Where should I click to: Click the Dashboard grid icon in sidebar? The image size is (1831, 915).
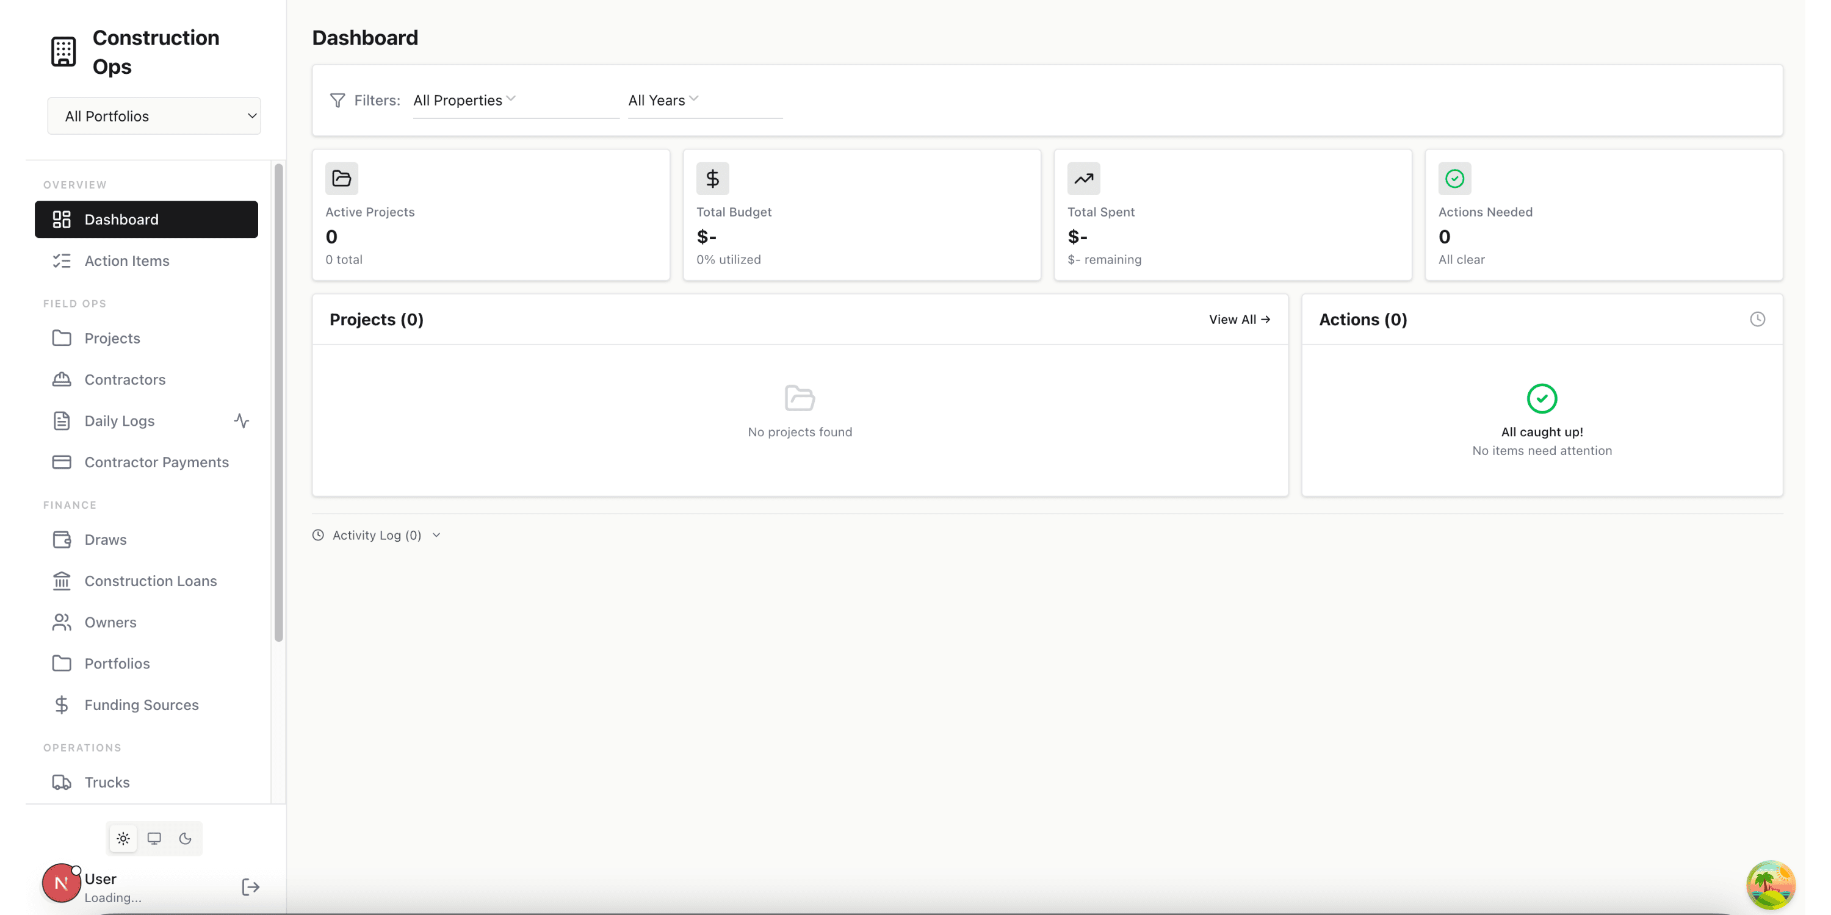pyautogui.click(x=62, y=220)
